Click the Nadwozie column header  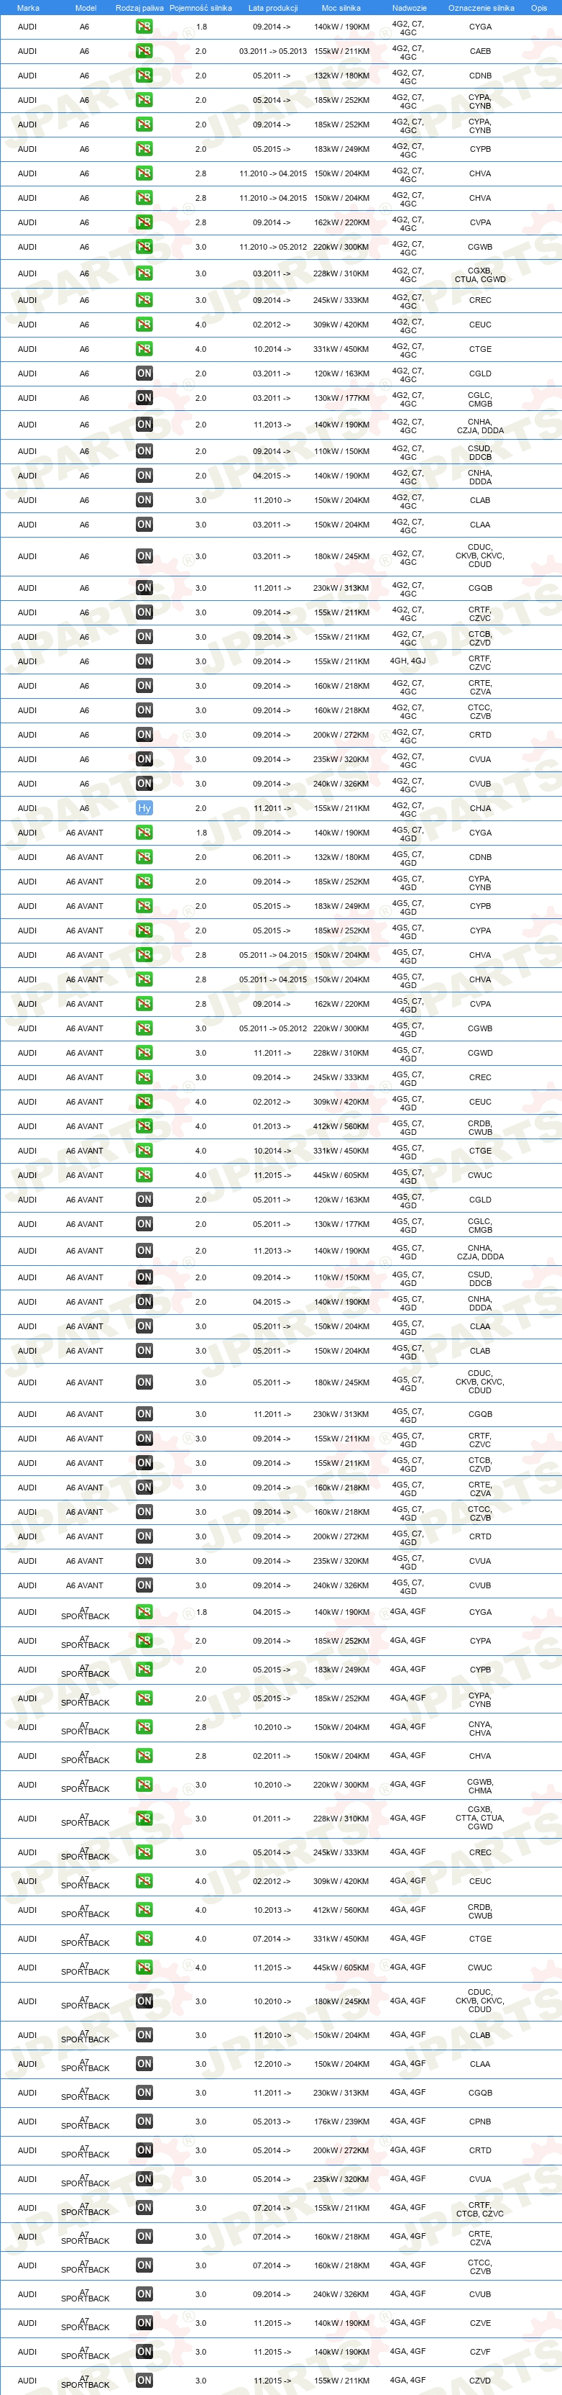point(409,7)
